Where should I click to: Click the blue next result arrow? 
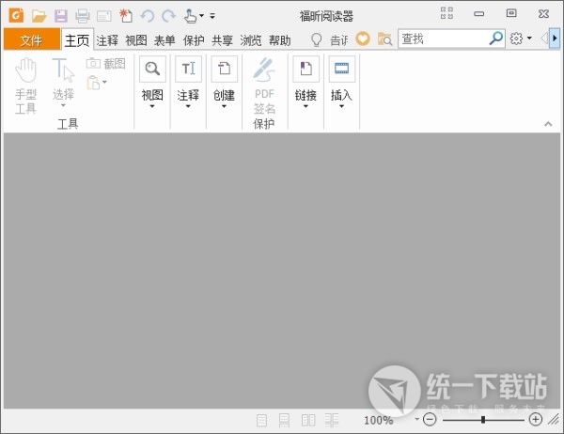(x=555, y=39)
